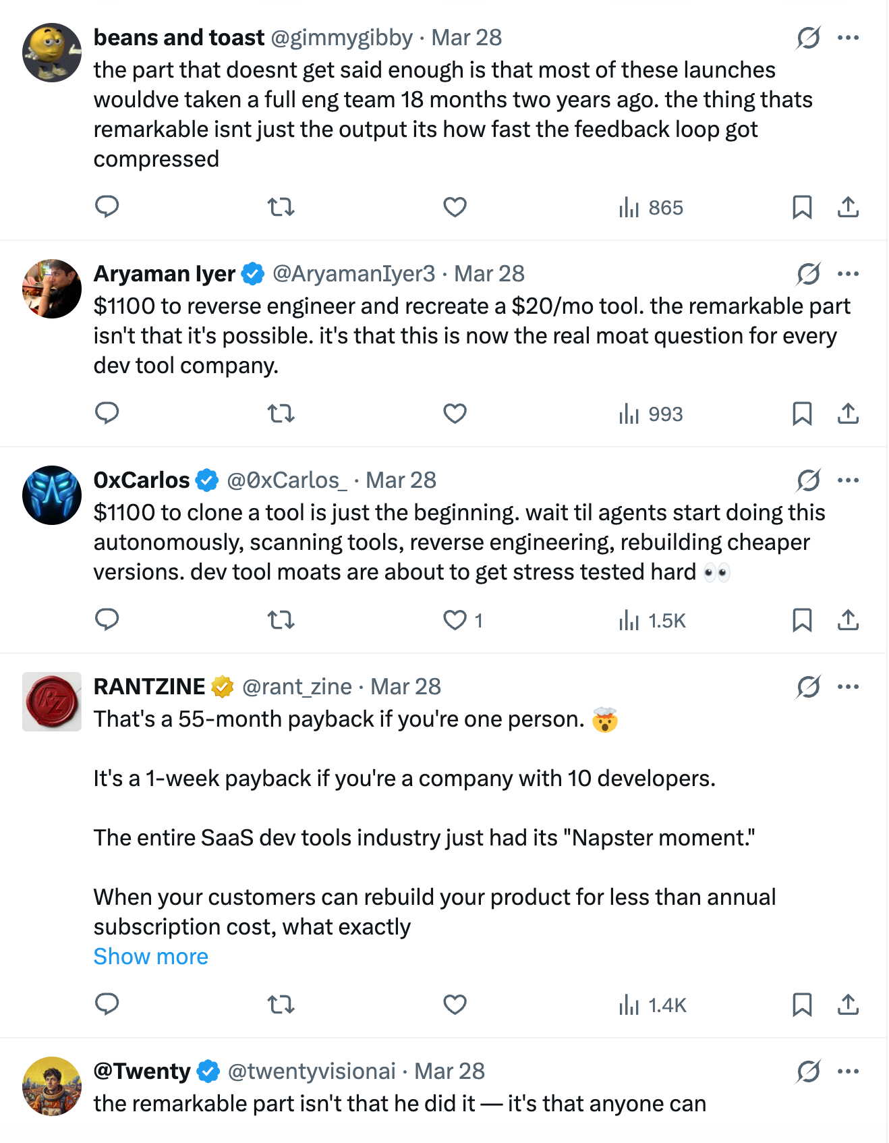Repost 0xCarlos's tweet
This screenshot has width=889, height=1143.
pyautogui.click(x=281, y=619)
